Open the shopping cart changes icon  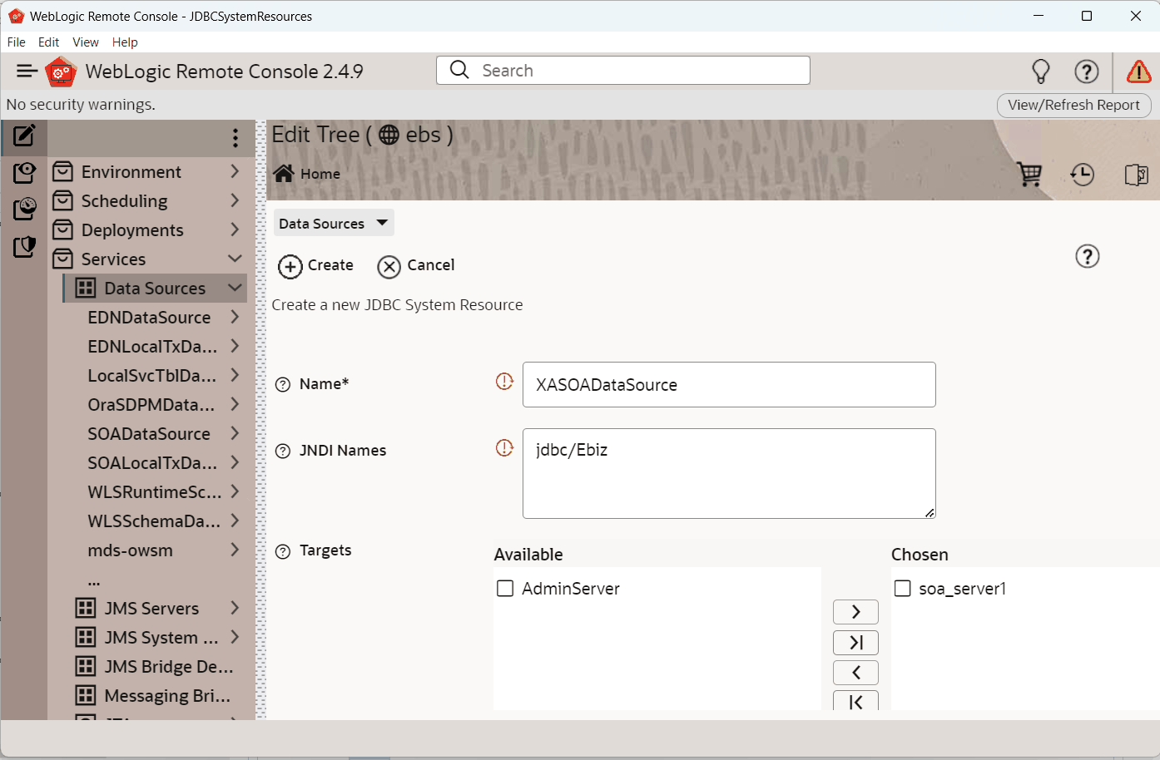coord(1029,175)
